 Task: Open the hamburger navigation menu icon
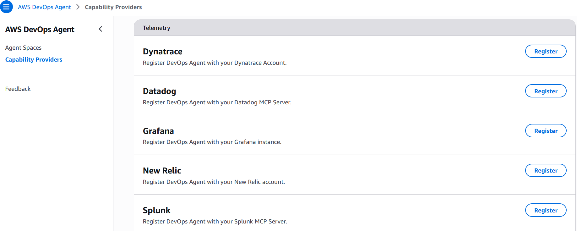pyautogui.click(x=6, y=7)
